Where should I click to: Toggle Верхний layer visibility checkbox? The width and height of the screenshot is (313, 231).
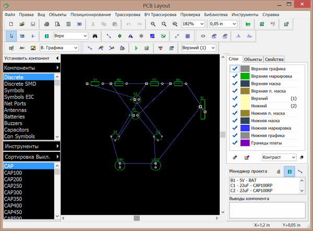tap(235, 98)
